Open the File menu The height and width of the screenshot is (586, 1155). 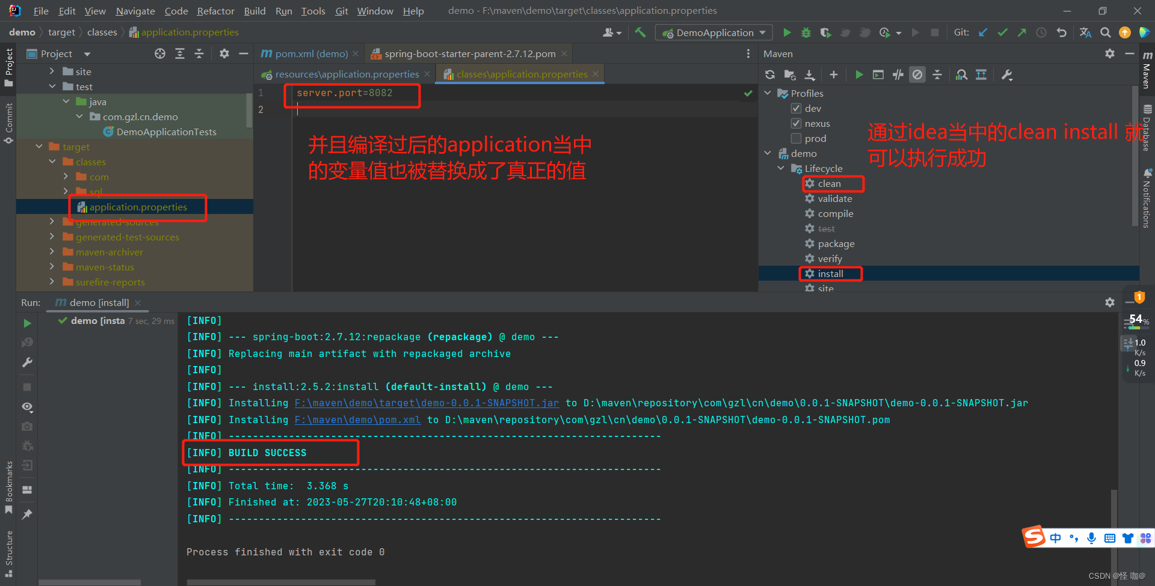41,11
